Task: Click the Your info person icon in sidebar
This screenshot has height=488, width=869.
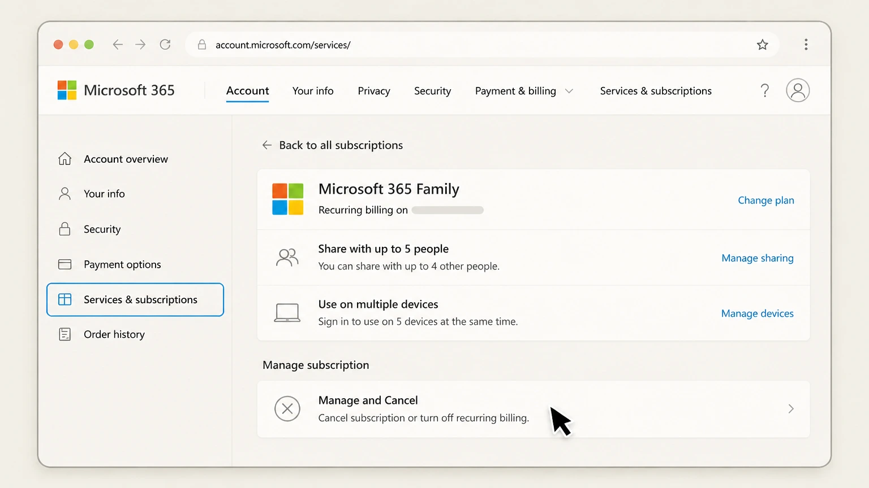Action: (65, 194)
